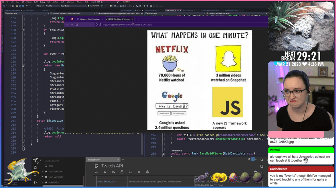Collapse the code block at line 188
Screen dimensions: 336x188
coord(23,30)
